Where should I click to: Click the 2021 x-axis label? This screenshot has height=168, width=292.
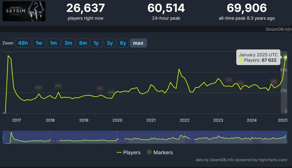tap(151, 120)
